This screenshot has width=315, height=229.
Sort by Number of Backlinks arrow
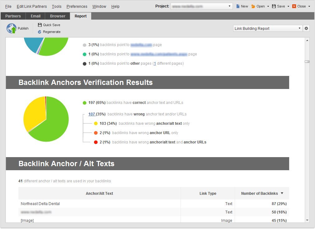[x=282, y=193]
